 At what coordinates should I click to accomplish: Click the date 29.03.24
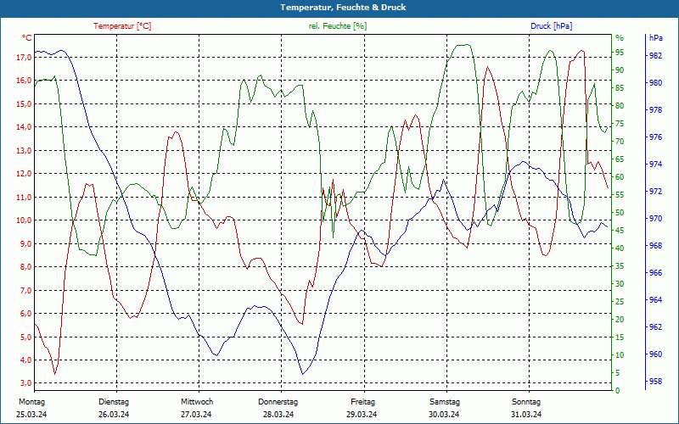tap(362, 415)
